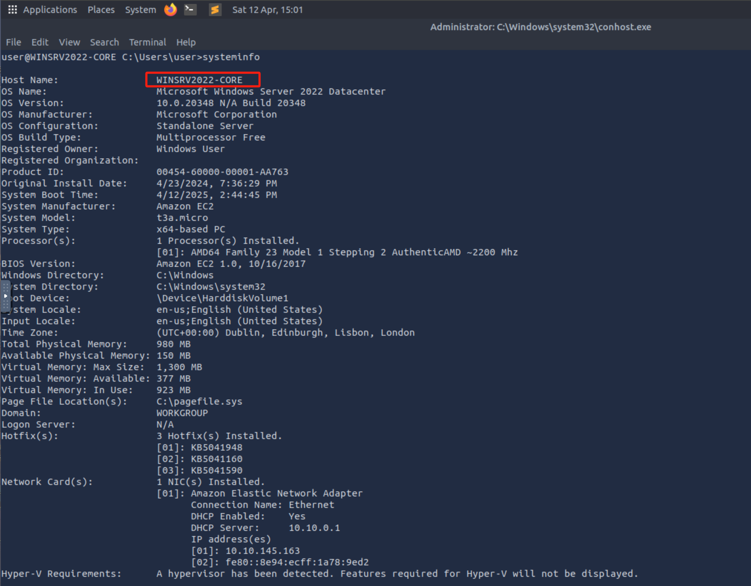Click the system model t3a.micro
This screenshot has height=586, width=751.
click(x=182, y=218)
